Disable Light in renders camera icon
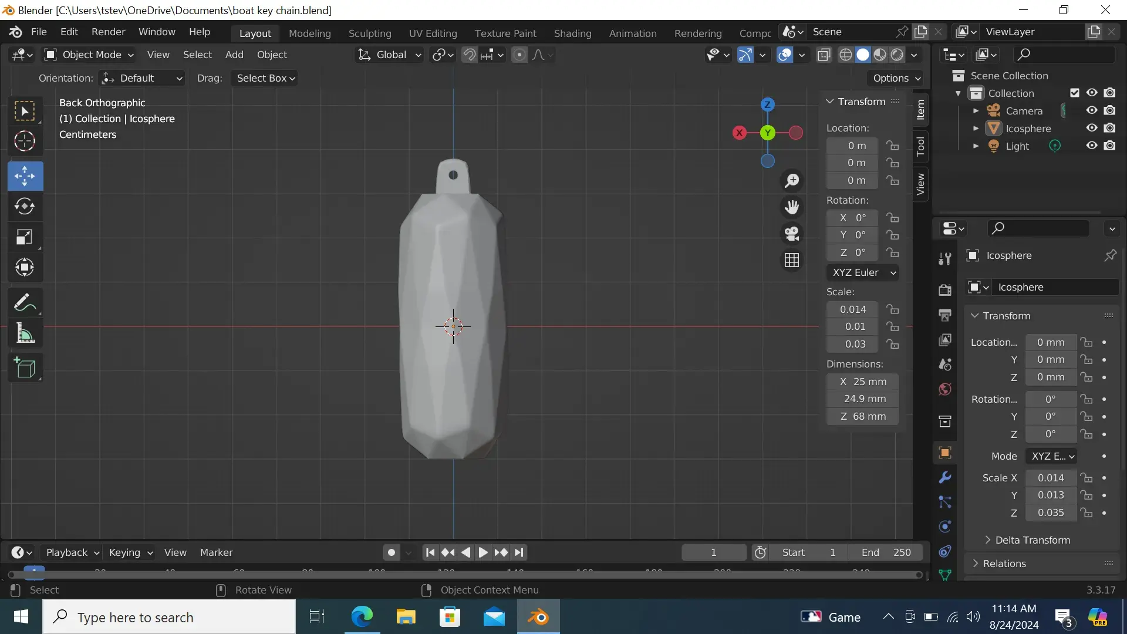Screen dimensions: 1127x634 coord(1109,146)
